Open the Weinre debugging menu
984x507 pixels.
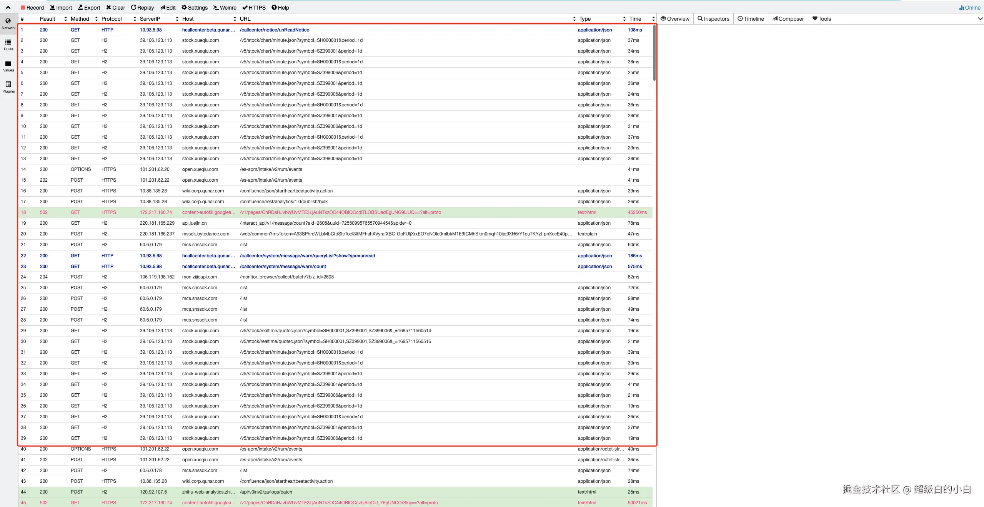(x=225, y=8)
